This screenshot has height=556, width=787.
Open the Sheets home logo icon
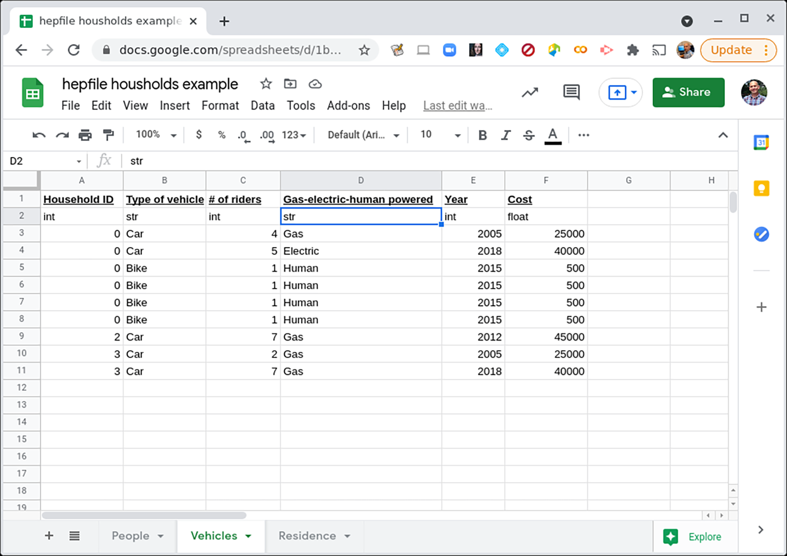[33, 92]
